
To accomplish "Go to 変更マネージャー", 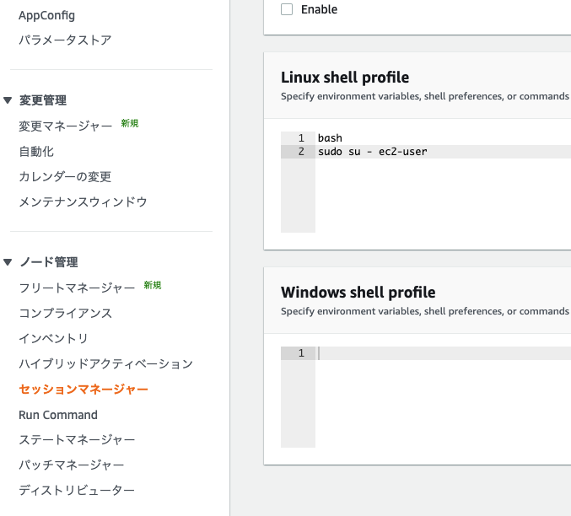I will pos(66,126).
